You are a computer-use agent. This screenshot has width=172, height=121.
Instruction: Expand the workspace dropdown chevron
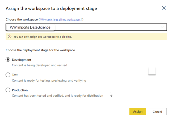click(162, 27)
